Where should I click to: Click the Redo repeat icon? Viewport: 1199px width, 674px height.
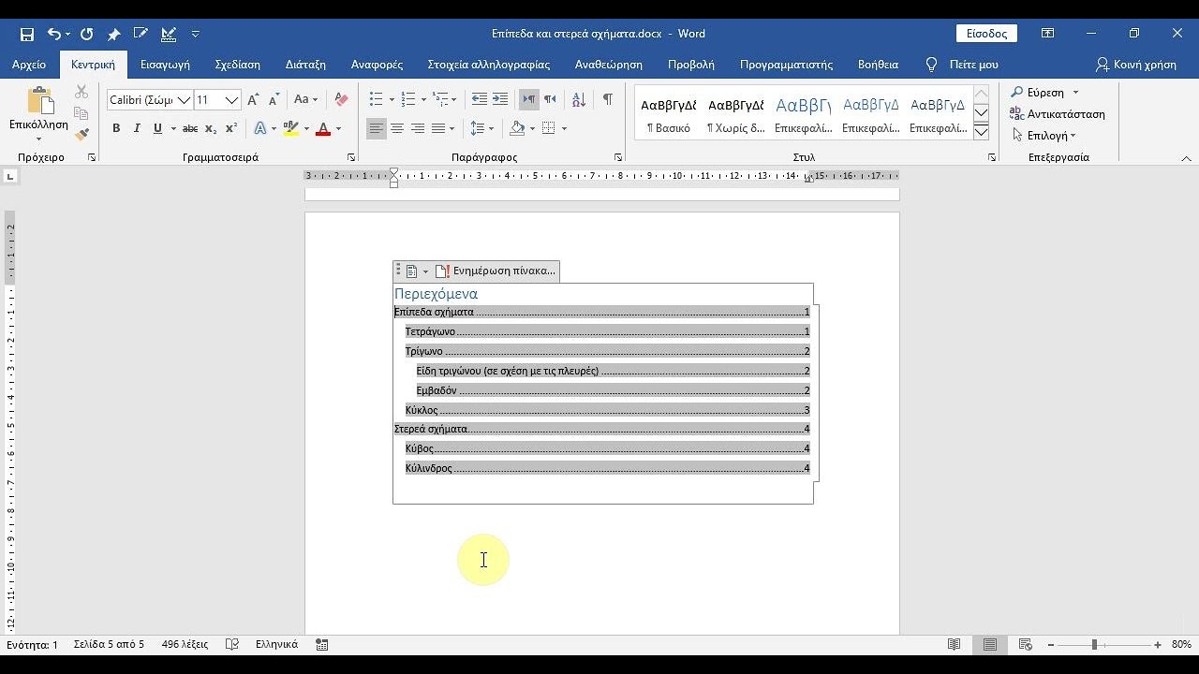(x=86, y=34)
